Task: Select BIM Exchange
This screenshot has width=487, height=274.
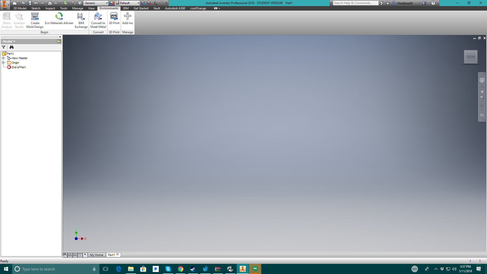Action: click(81, 20)
